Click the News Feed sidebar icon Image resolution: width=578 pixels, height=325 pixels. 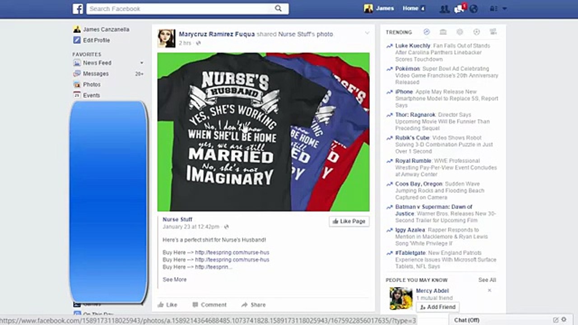point(77,63)
